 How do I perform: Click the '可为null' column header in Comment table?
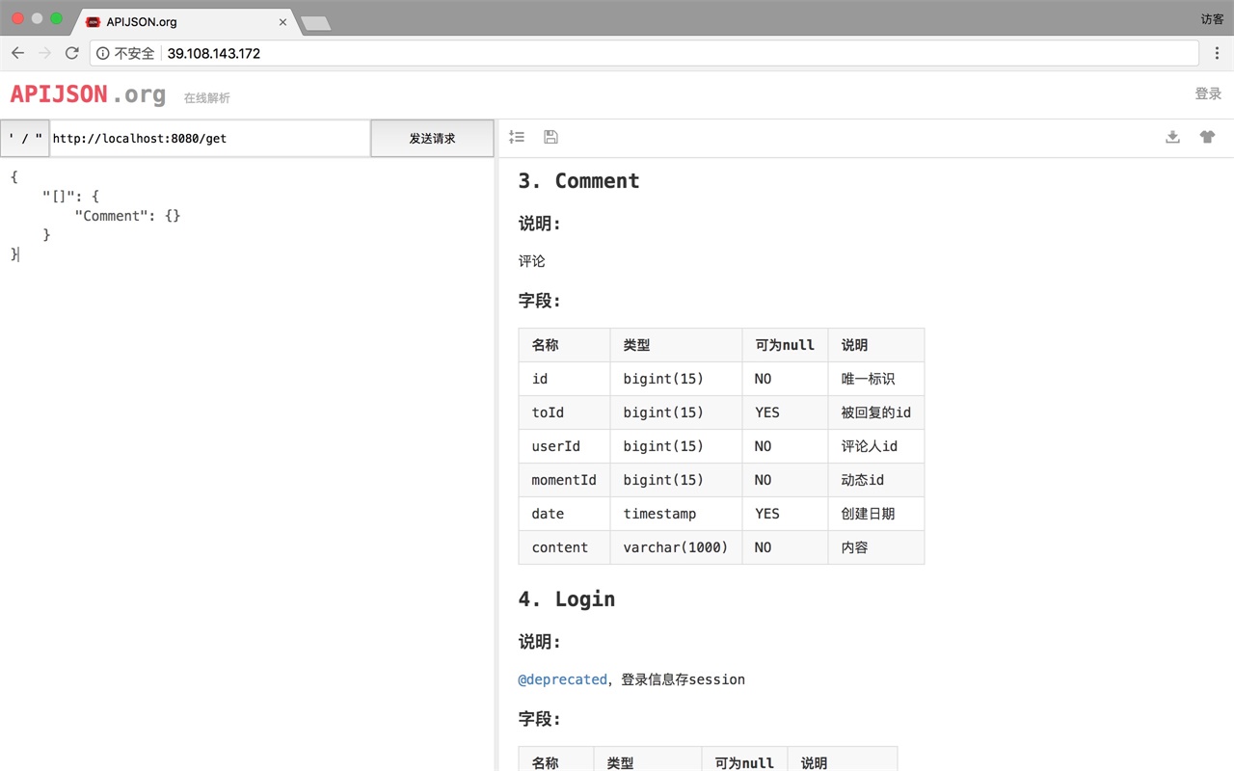coord(785,345)
